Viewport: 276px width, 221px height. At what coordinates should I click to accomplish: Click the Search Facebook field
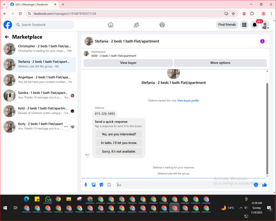(x=44, y=25)
